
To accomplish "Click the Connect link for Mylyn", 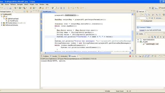I will 142,30.
